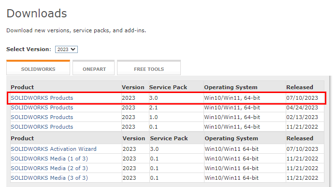The height and width of the screenshot is (187, 336).
Task: Open SOLIDWORKS Products link for Service Pack 1.0
Action: pyautogui.click(x=42, y=117)
